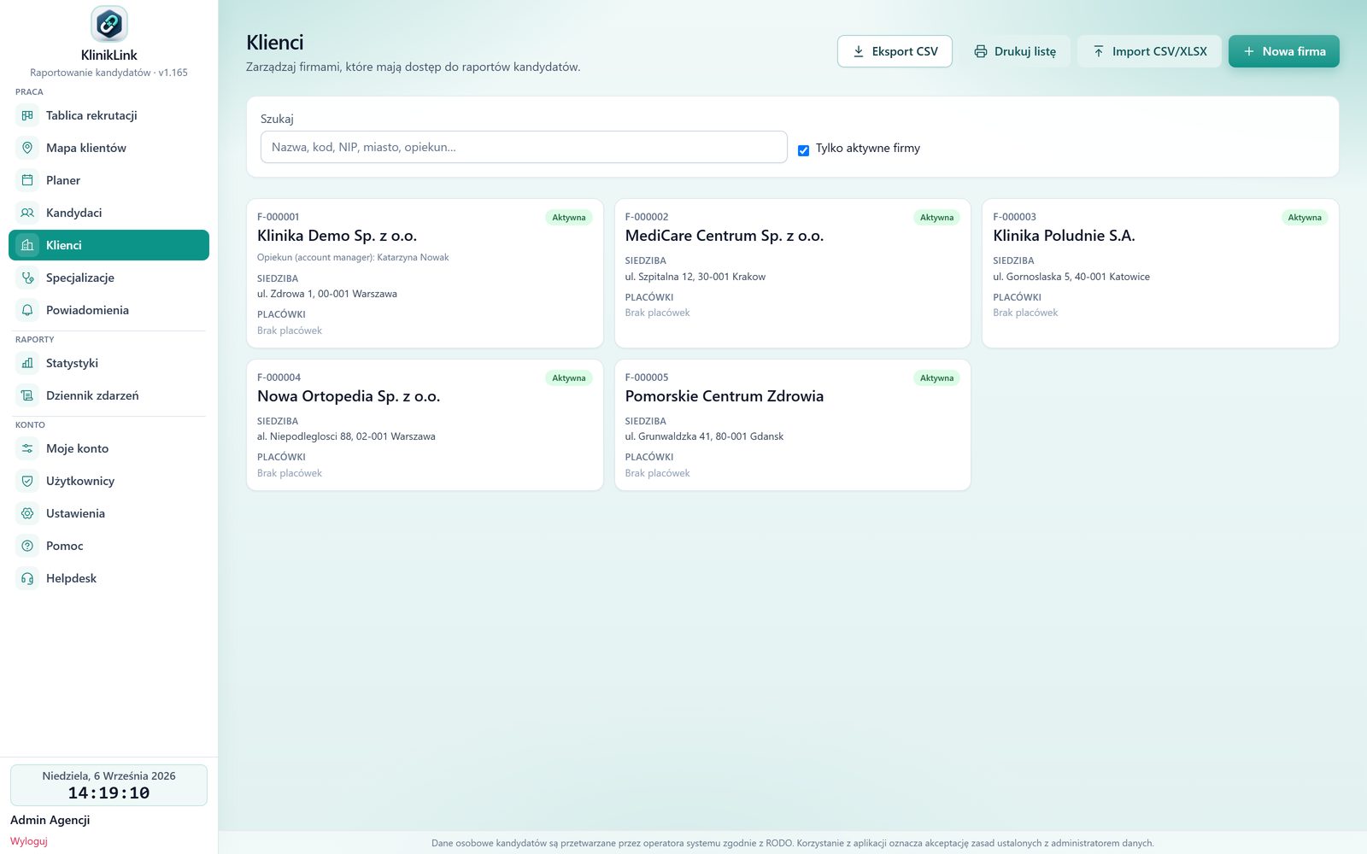Open Pomoc page
Screen dimensions: 1367x854
pyautogui.click(x=109, y=546)
